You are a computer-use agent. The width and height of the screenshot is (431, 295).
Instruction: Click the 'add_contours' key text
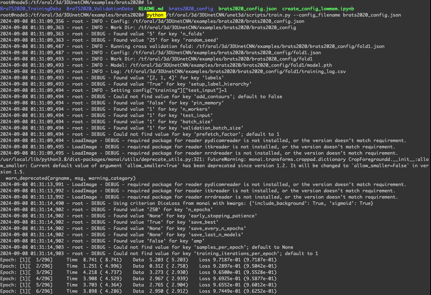[213, 97]
